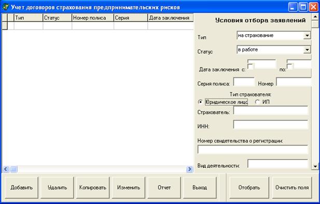Click the 'Добавить' button
320x204 pixels.
click(x=22, y=187)
